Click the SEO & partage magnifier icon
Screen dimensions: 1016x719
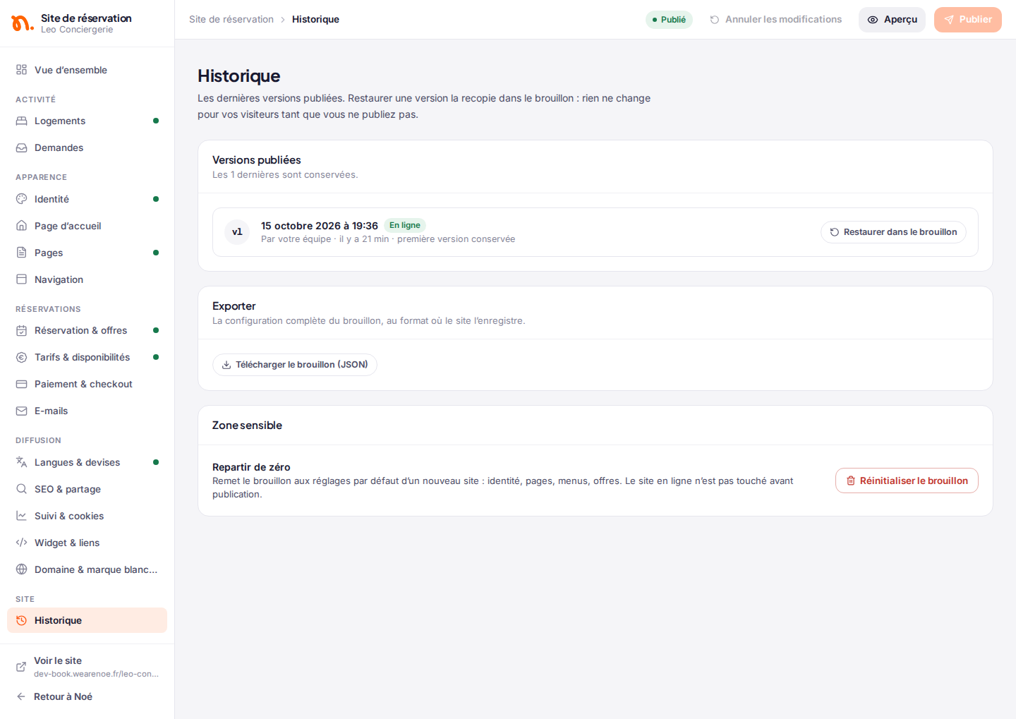(22, 489)
